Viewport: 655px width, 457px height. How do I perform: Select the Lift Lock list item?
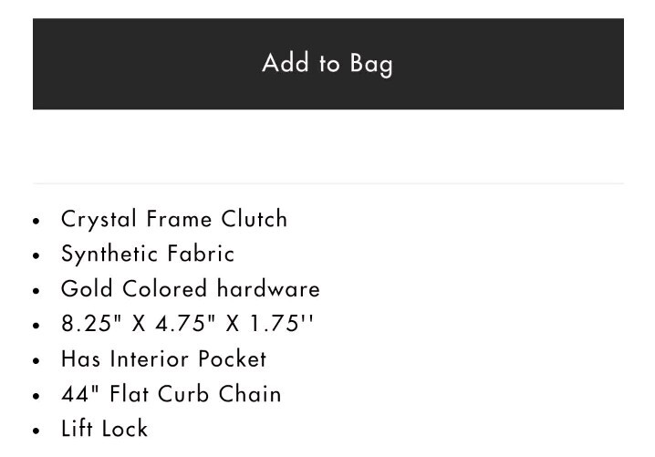tap(104, 429)
